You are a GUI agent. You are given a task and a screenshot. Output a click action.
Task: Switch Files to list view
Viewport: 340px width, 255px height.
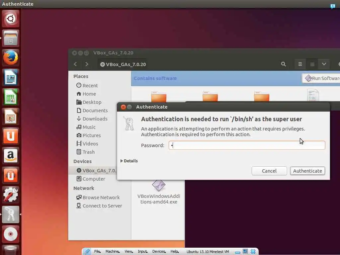click(300, 64)
